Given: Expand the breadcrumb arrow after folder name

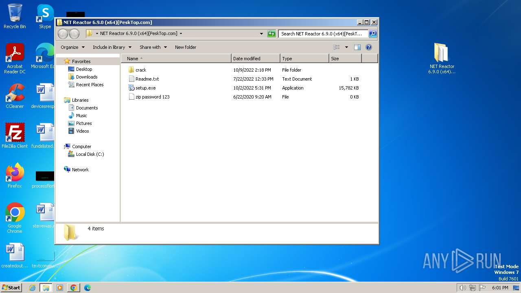Looking at the screenshot, I should pos(181,34).
